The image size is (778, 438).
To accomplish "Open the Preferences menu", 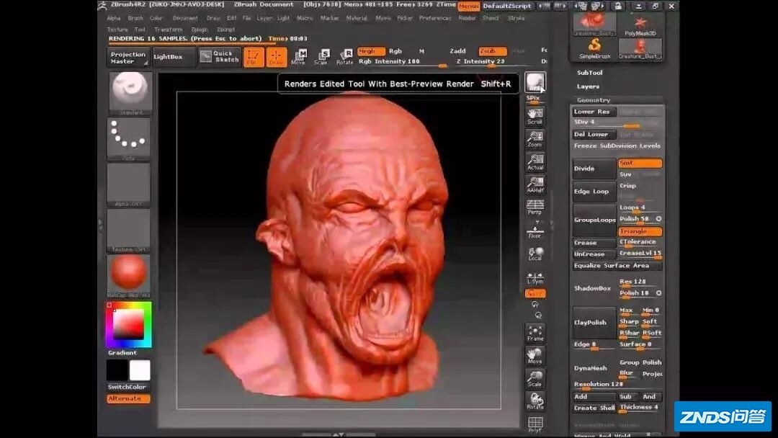I will point(435,18).
